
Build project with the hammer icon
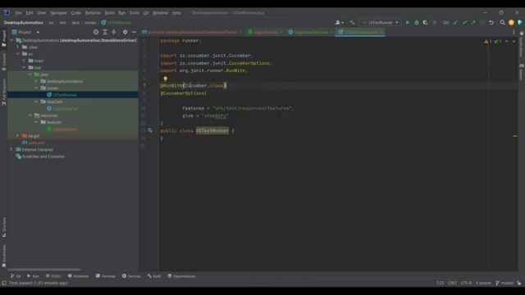coord(352,23)
